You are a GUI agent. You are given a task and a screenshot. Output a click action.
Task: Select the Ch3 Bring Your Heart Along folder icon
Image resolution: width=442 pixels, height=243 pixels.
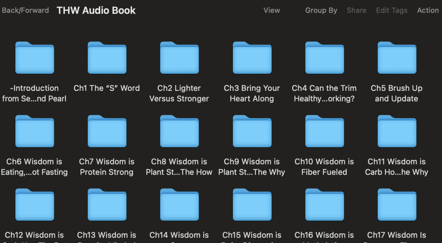pyautogui.click(x=252, y=58)
